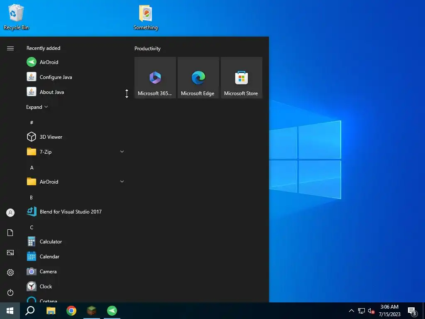Launch Calculator
The width and height of the screenshot is (425, 319).
(76, 241)
